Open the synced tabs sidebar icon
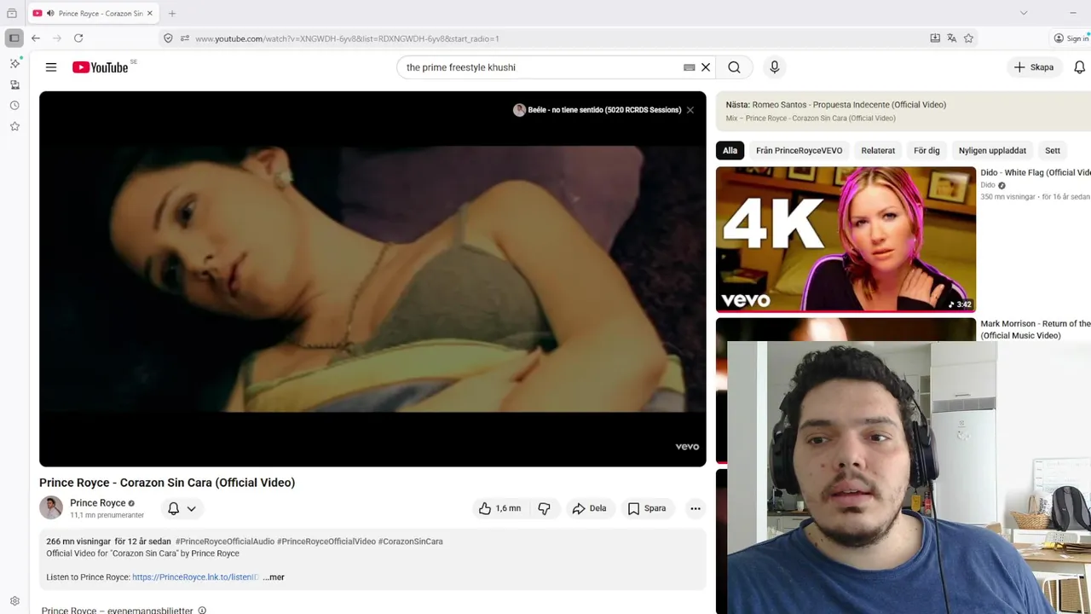The image size is (1091, 614). coord(14,84)
